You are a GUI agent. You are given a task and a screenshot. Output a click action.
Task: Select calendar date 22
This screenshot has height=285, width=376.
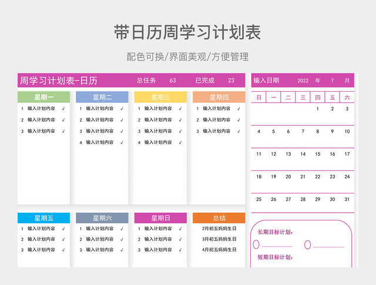pyautogui.click(x=317, y=177)
